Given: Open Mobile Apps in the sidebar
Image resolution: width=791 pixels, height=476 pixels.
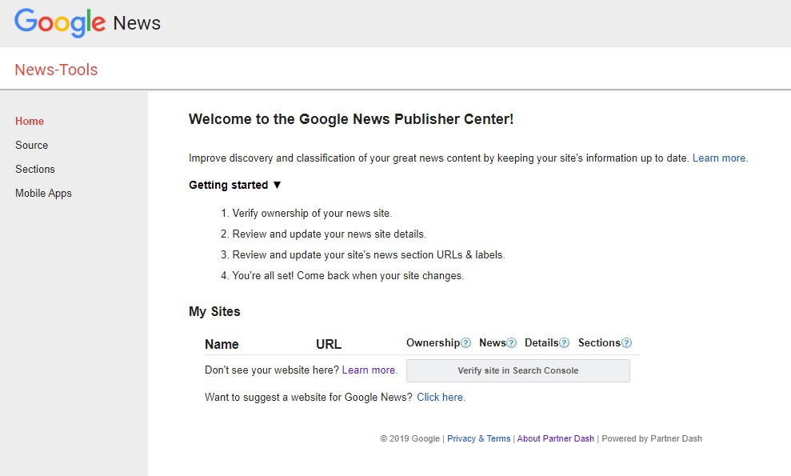Looking at the screenshot, I should 43,194.
